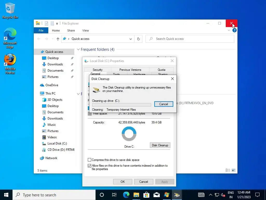Click the Windows flag app on the taskbar
Screen dimensions: 266x200
point(167,195)
